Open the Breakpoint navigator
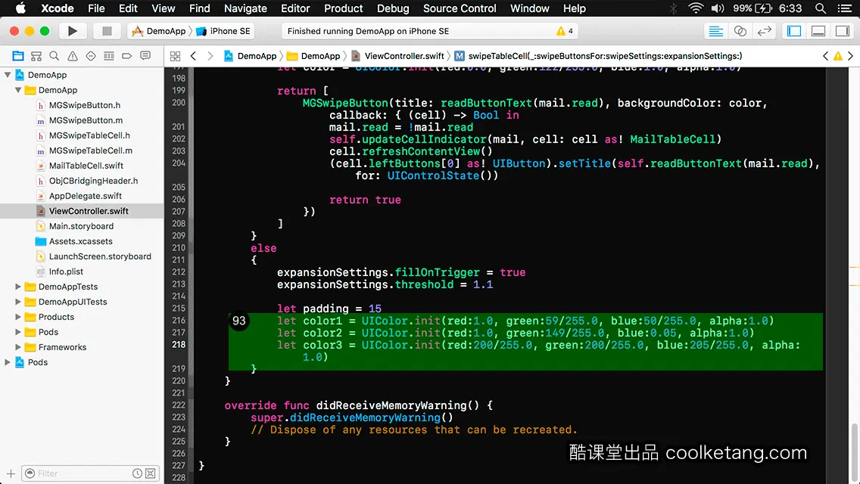860x484 pixels. tap(126, 56)
